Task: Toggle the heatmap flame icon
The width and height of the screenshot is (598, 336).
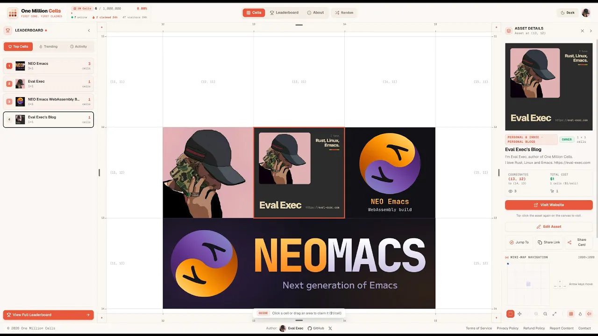Action: point(580,314)
